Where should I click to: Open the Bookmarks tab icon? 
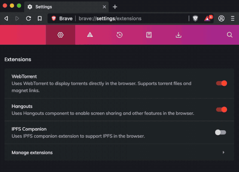tap(149, 35)
